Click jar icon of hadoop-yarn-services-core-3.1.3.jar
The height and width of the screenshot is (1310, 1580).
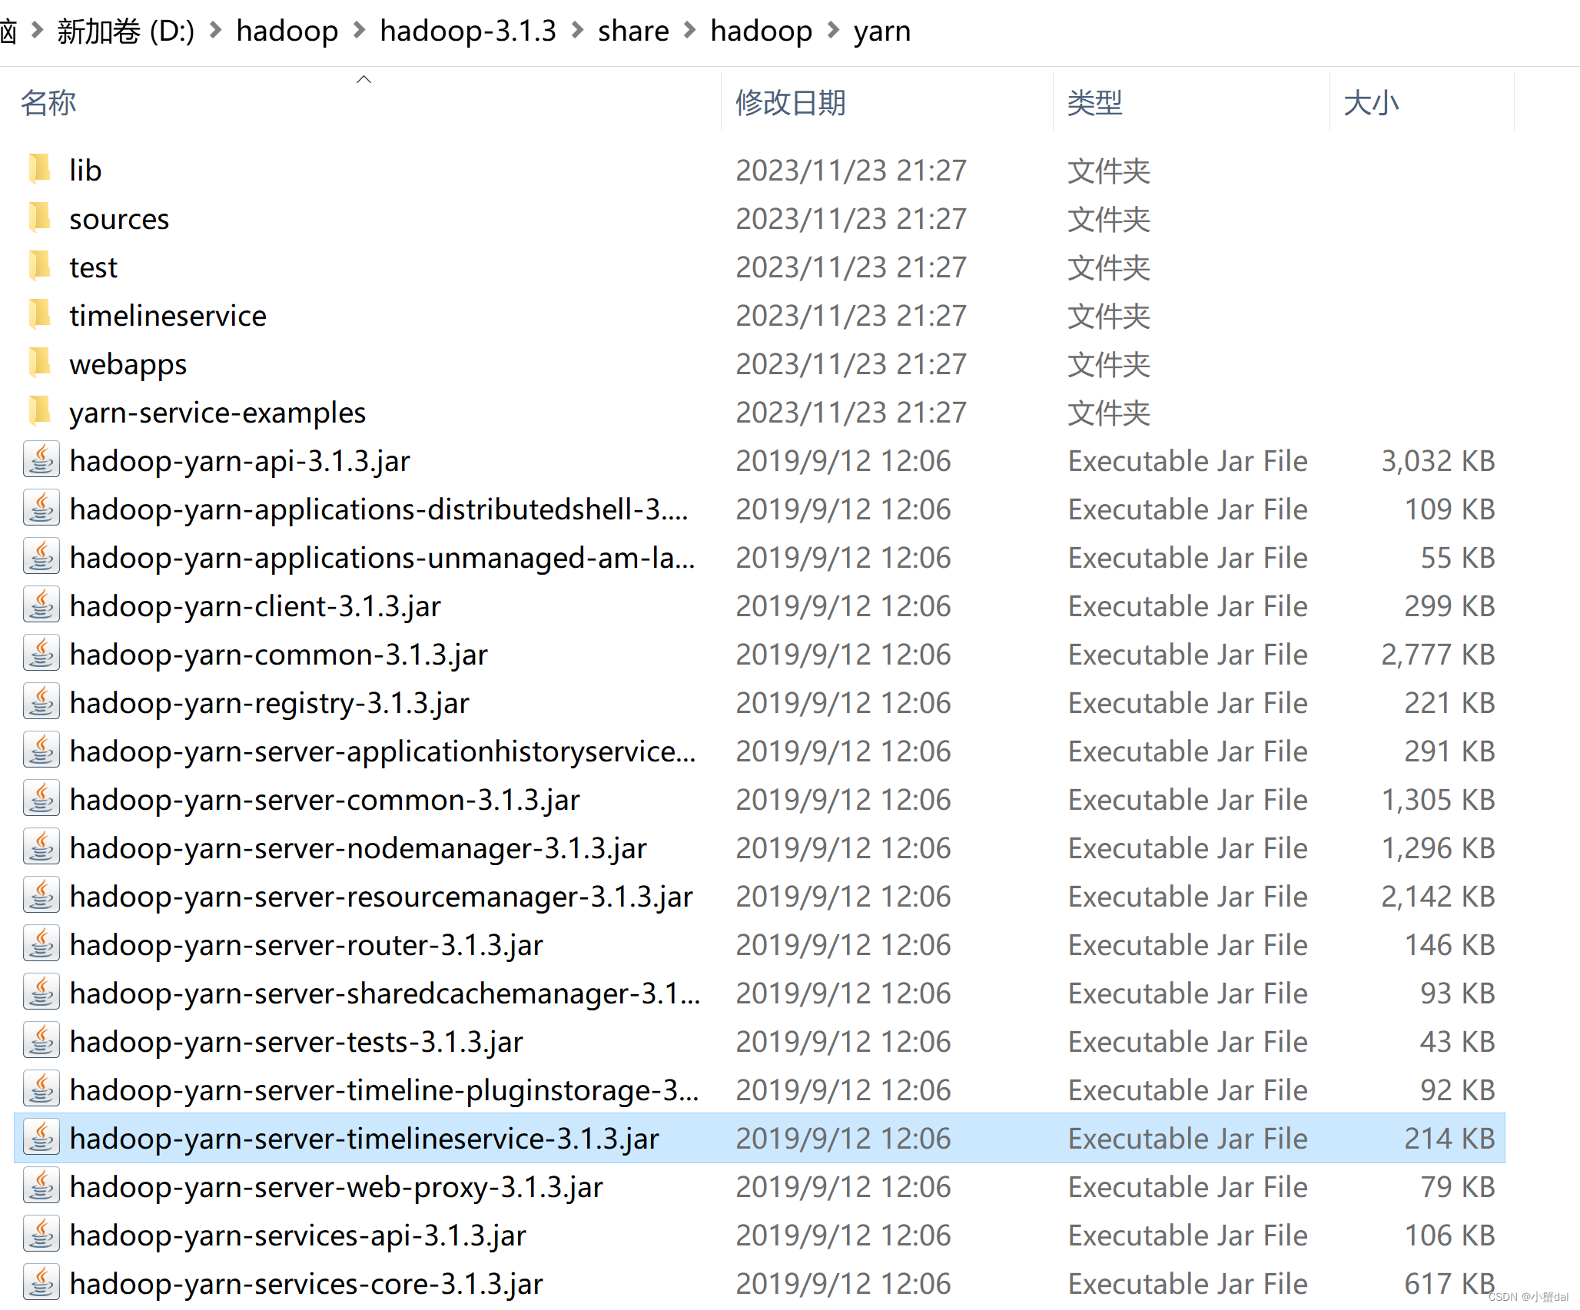(41, 1283)
